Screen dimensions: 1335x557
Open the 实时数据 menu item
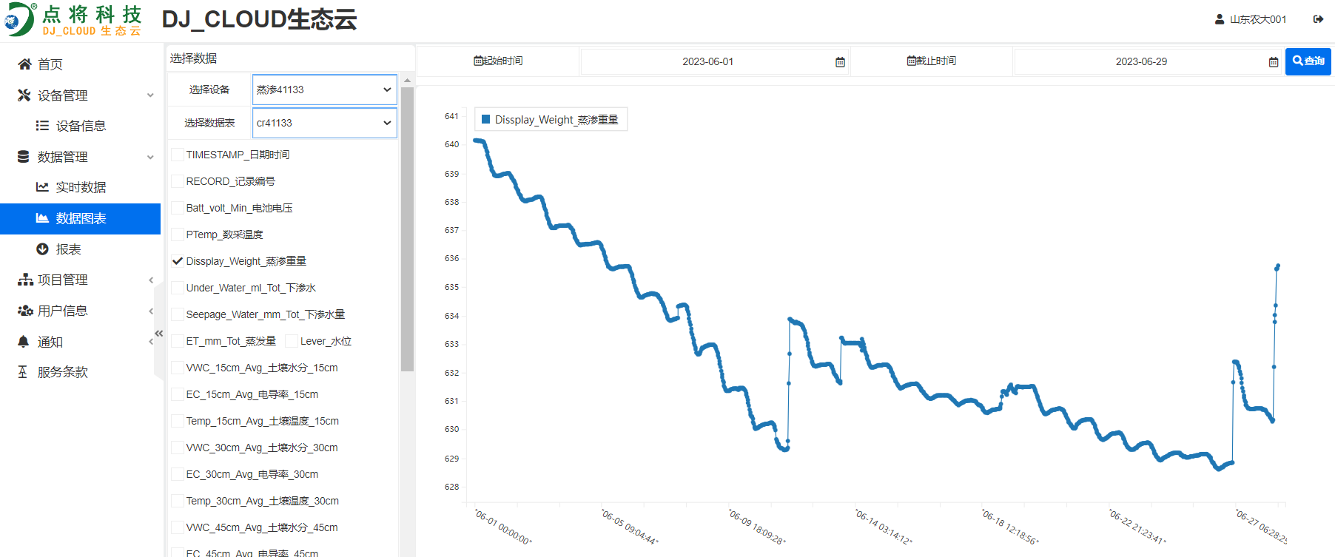click(81, 187)
